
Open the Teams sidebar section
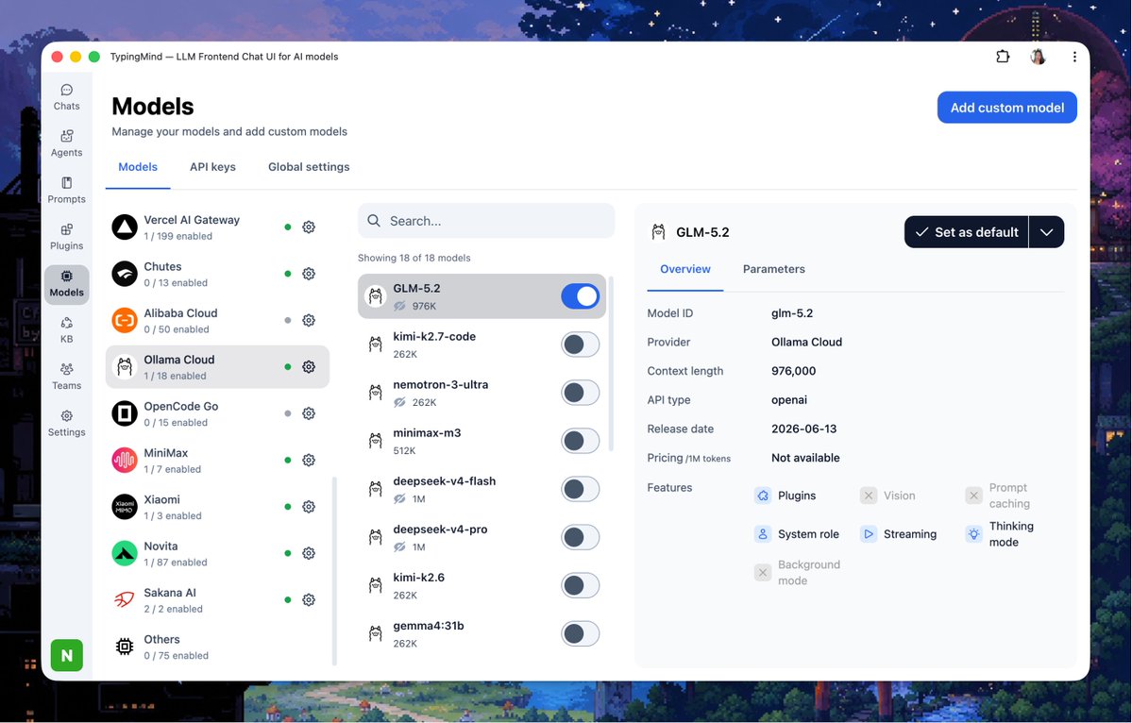pos(66,377)
